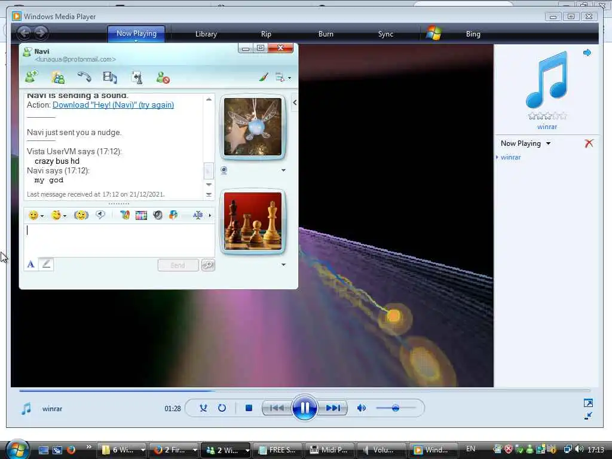Screen dimensions: 612x459
Task: Click the playback seek bar
Action: (304, 390)
